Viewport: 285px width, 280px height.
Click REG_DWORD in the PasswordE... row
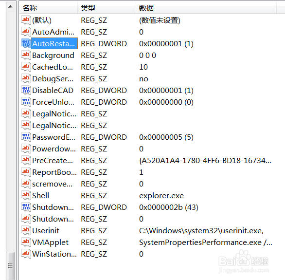tap(104, 137)
